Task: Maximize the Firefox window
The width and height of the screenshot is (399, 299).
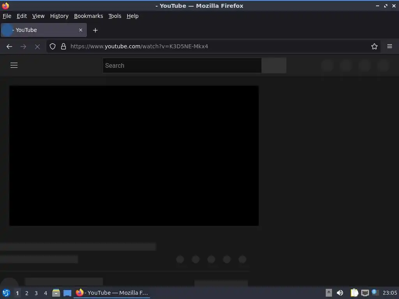Action: pos(385,6)
